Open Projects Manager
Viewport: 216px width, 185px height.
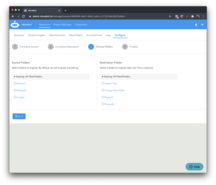(62, 25)
